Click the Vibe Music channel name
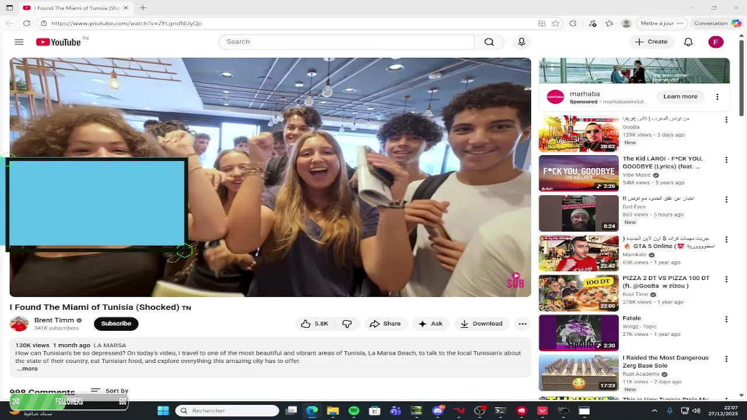Image resolution: width=747 pixels, height=420 pixels. [x=637, y=175]
